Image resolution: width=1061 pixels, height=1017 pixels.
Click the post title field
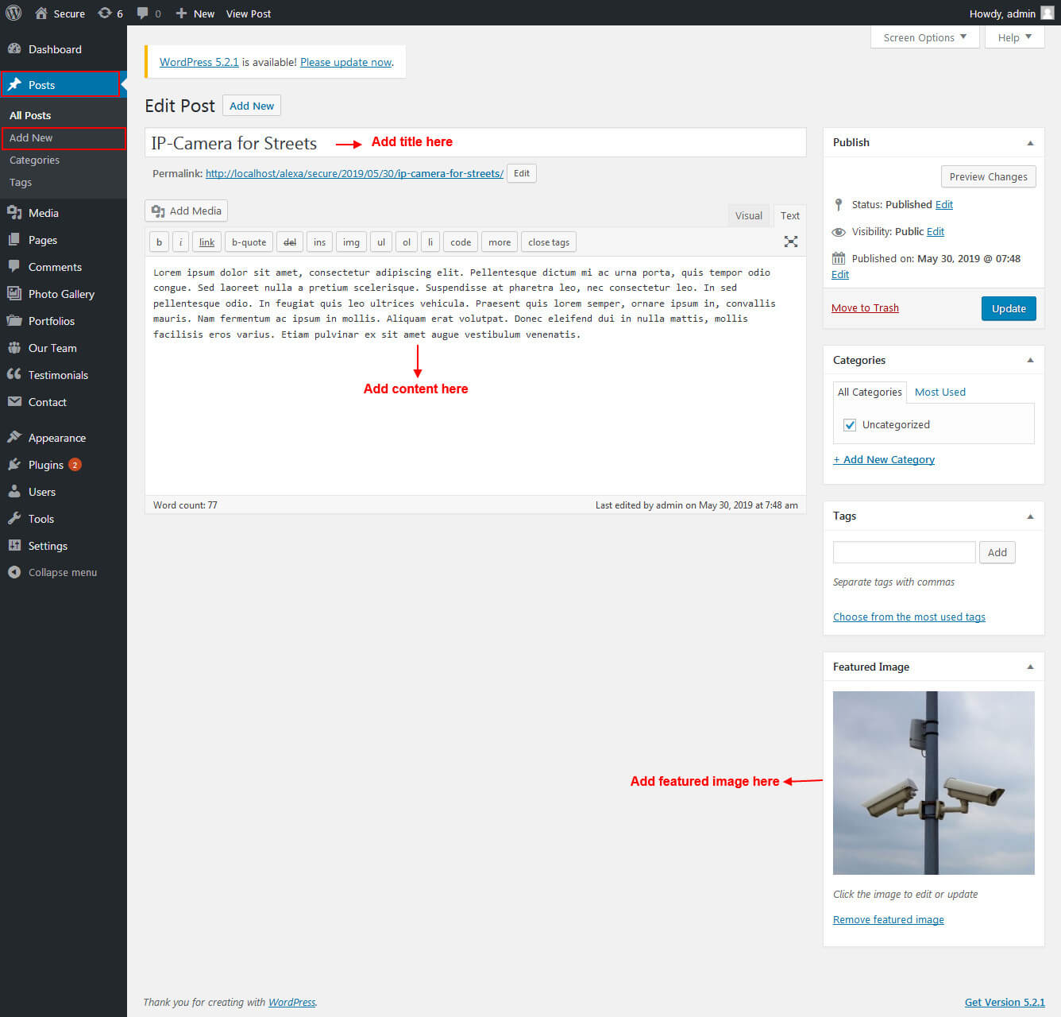(475, 143)
